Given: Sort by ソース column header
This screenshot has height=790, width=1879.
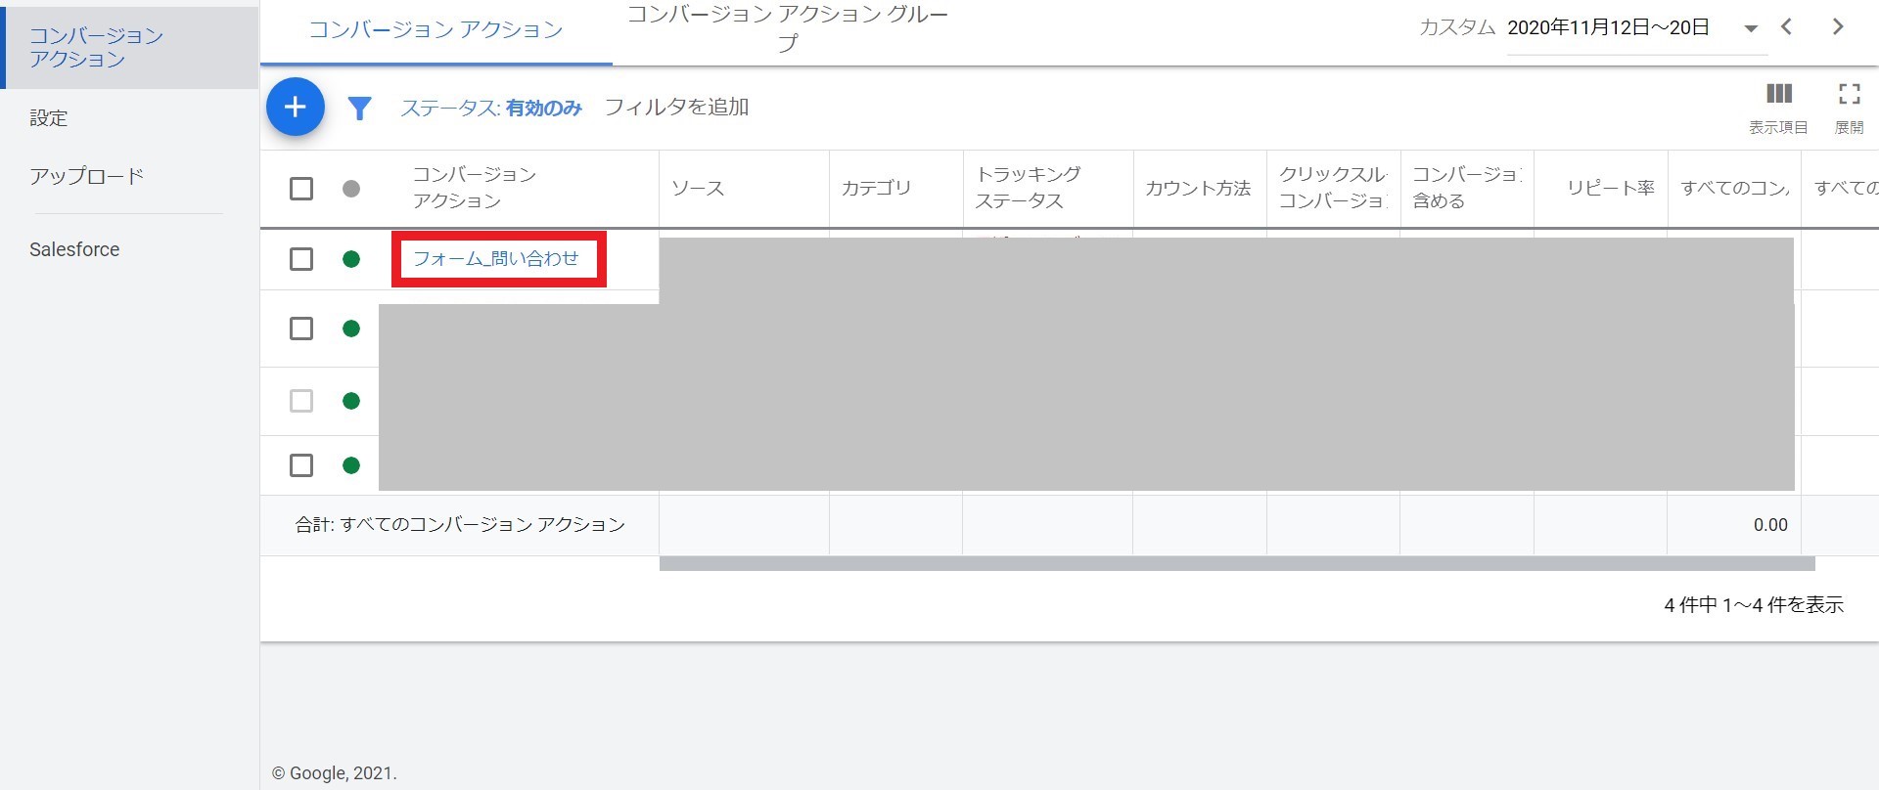Looking at the screenshot, I should pos(698,189).
